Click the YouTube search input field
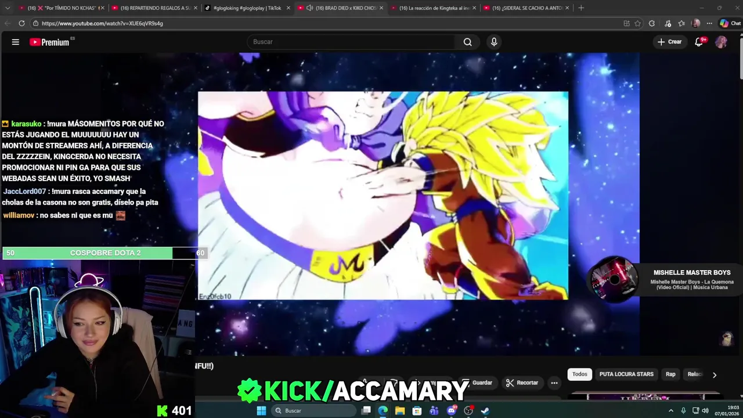 click(x=351, y=42)
